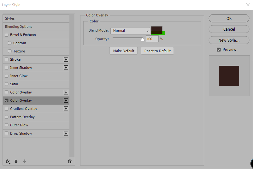This screenshot has height=169, width=253.
Task: Enable the Pattern Overlay checkbox
Action: click(7, 117)
